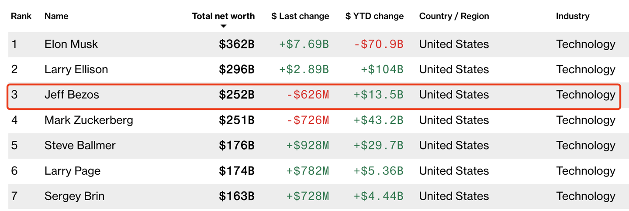
Task: Click United States in Mark Zuckerberg's row
Action: tap(454, 120)
